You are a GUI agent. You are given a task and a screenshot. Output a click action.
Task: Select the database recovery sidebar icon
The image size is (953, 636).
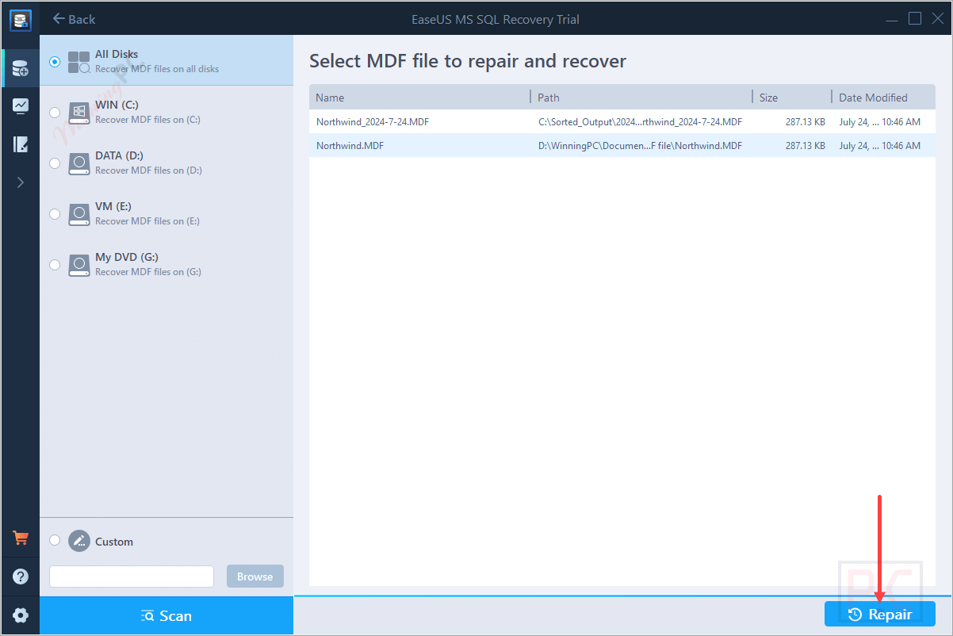(19, 68)
